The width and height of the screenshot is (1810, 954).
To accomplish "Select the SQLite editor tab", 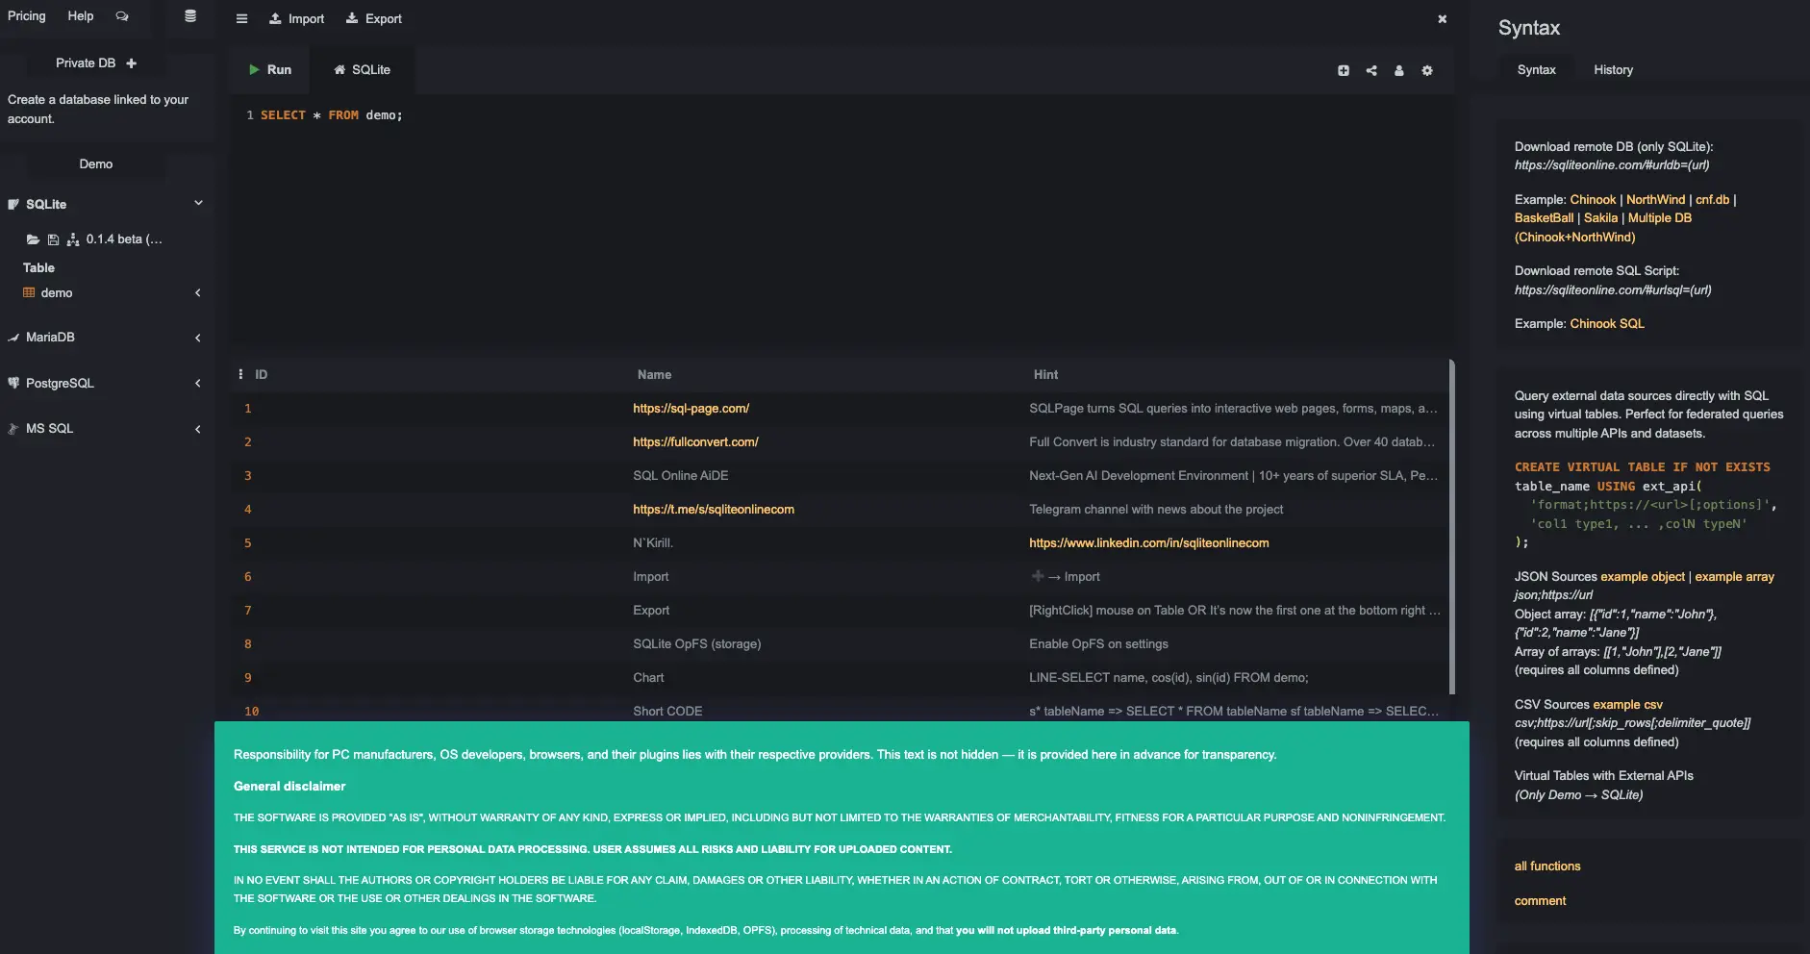I will tap(362, 70).
